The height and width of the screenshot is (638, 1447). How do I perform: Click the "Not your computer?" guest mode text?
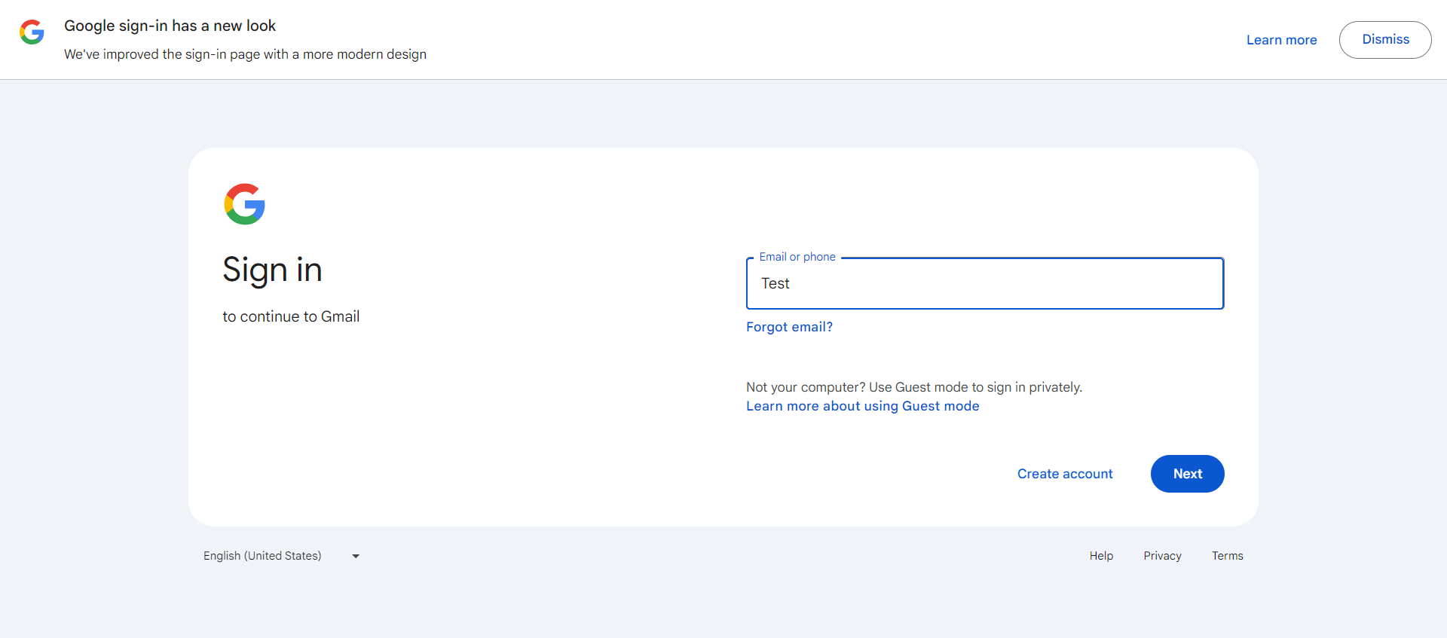(913, 387)
